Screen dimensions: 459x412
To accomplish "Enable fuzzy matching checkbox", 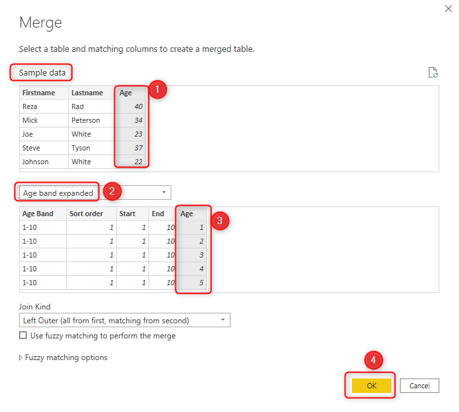I will pyautogui.click(x=24, y=336).
